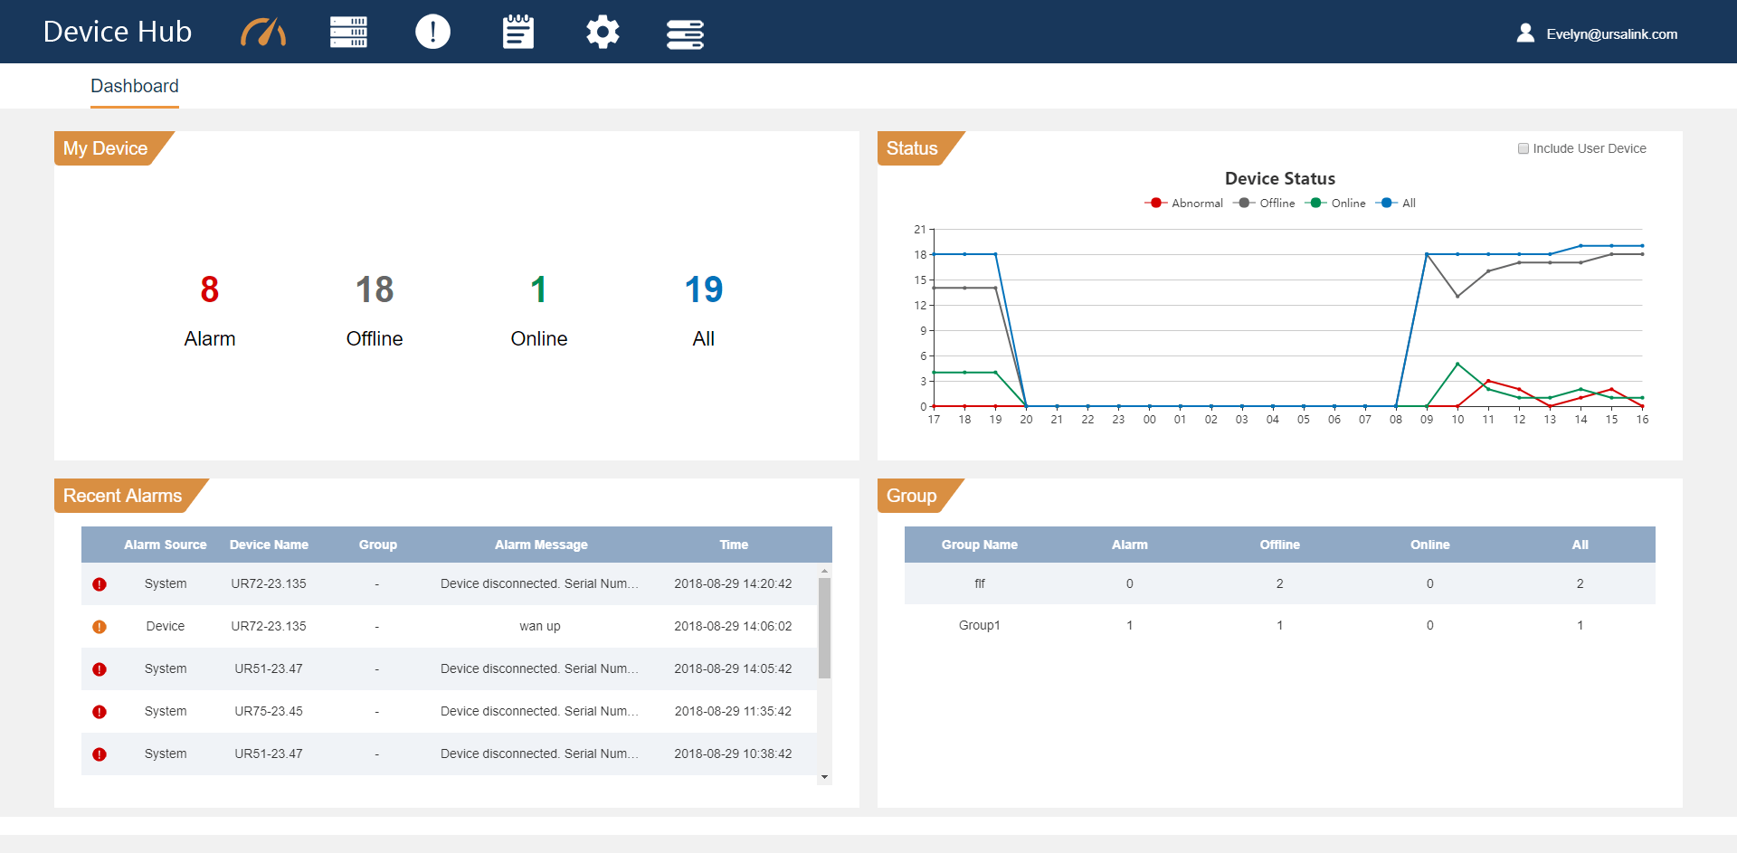The width and height of the screenshot is (1737, 853).
Task: Open the Task Queue stacked-servers icon
Action: [685, 32]
